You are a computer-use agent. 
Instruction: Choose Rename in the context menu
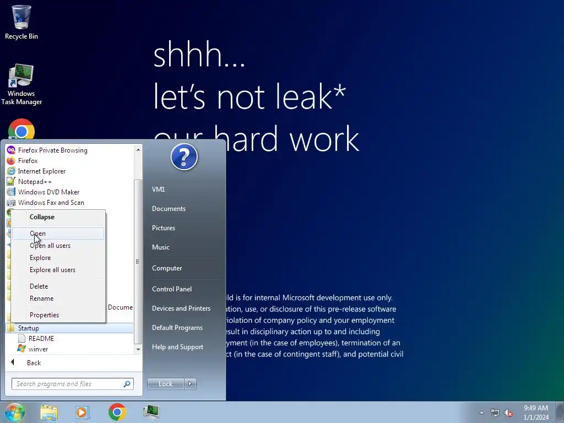58,299
